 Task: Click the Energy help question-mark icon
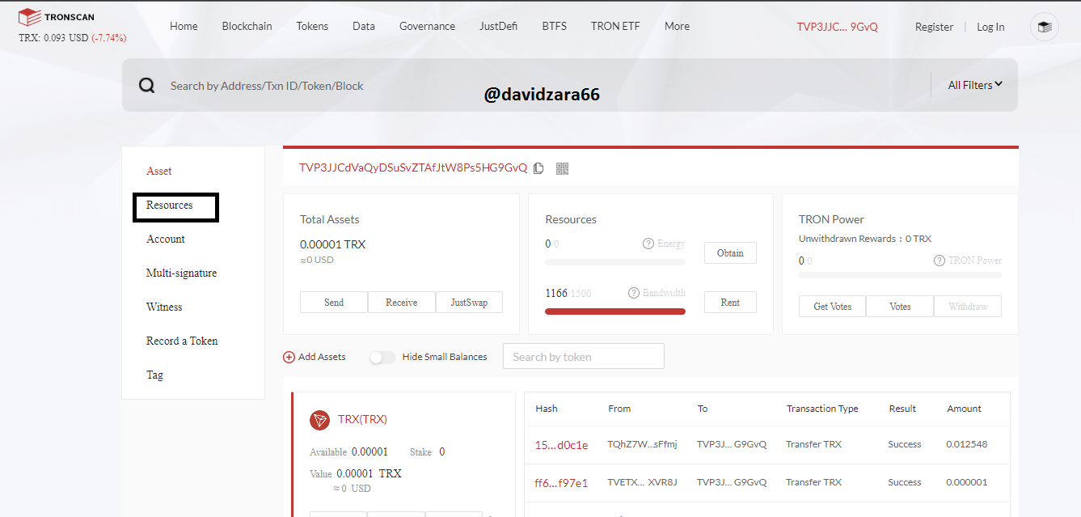[648, 244]
